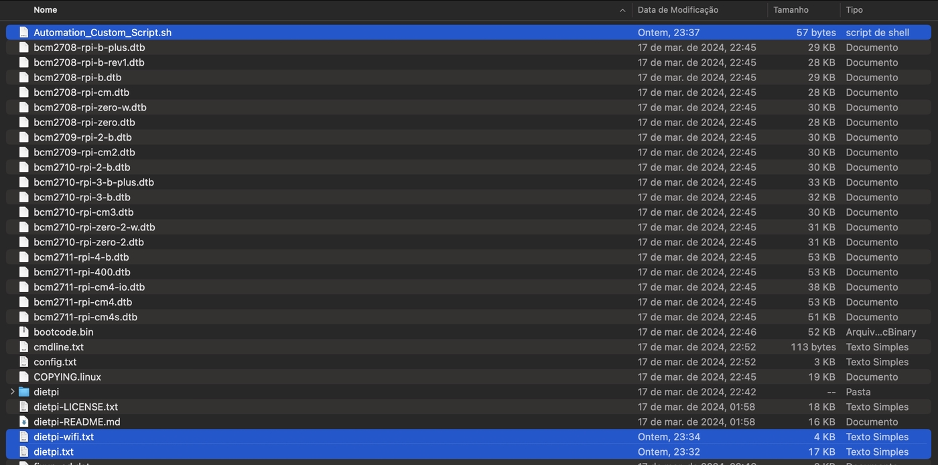The width and height of the screenshot is (938, 465).
Task: Expand the dietpi folder disclosure triangle
Action: (x=12, y=392)
